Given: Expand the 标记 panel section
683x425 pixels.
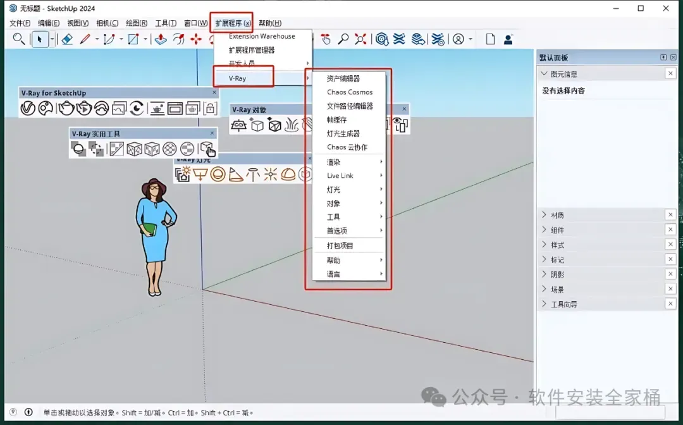Looking at the screenshot, I should [544, 259].
